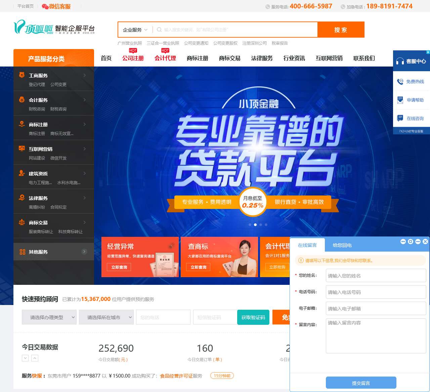
Task: Switch to the 在线留言 tab
Action: (307, 245)
